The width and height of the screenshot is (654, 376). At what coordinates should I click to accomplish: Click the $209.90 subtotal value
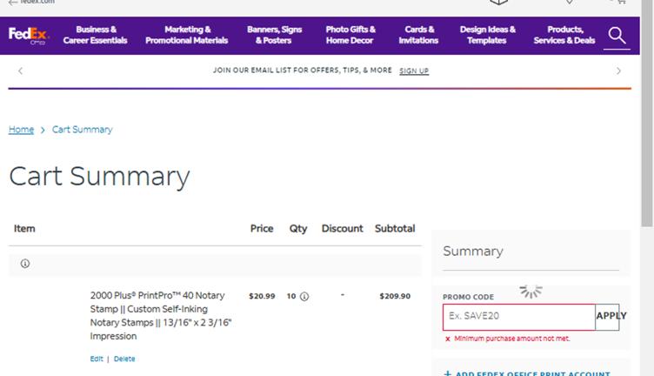(395, 296)
